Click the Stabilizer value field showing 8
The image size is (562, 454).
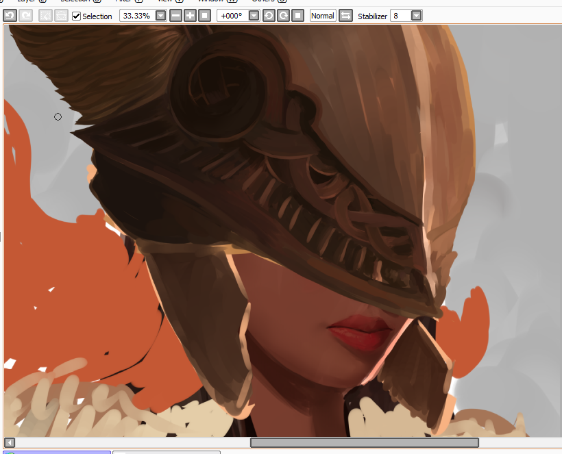pyautogui.click(x=400, y=16)
